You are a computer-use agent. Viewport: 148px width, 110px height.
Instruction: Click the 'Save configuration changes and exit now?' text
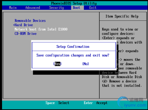(x=73, y=55)
